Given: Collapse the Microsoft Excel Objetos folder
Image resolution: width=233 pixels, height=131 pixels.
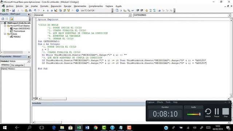Looking at the screenshot, I should tap(5, 26).
